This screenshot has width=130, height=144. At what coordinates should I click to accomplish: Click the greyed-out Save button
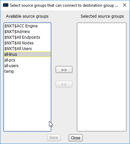click(54, 138)
